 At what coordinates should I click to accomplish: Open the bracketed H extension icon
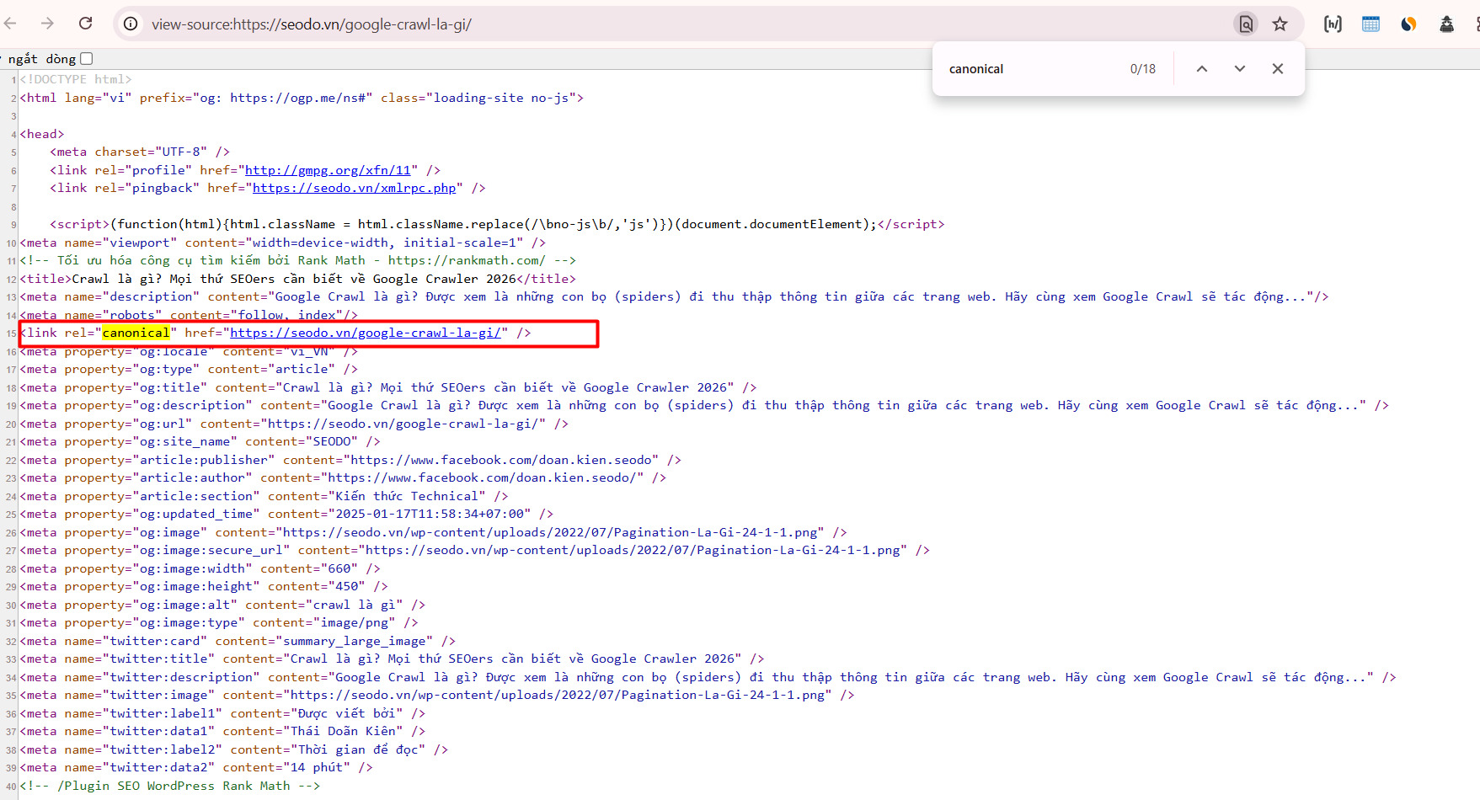1333,24
